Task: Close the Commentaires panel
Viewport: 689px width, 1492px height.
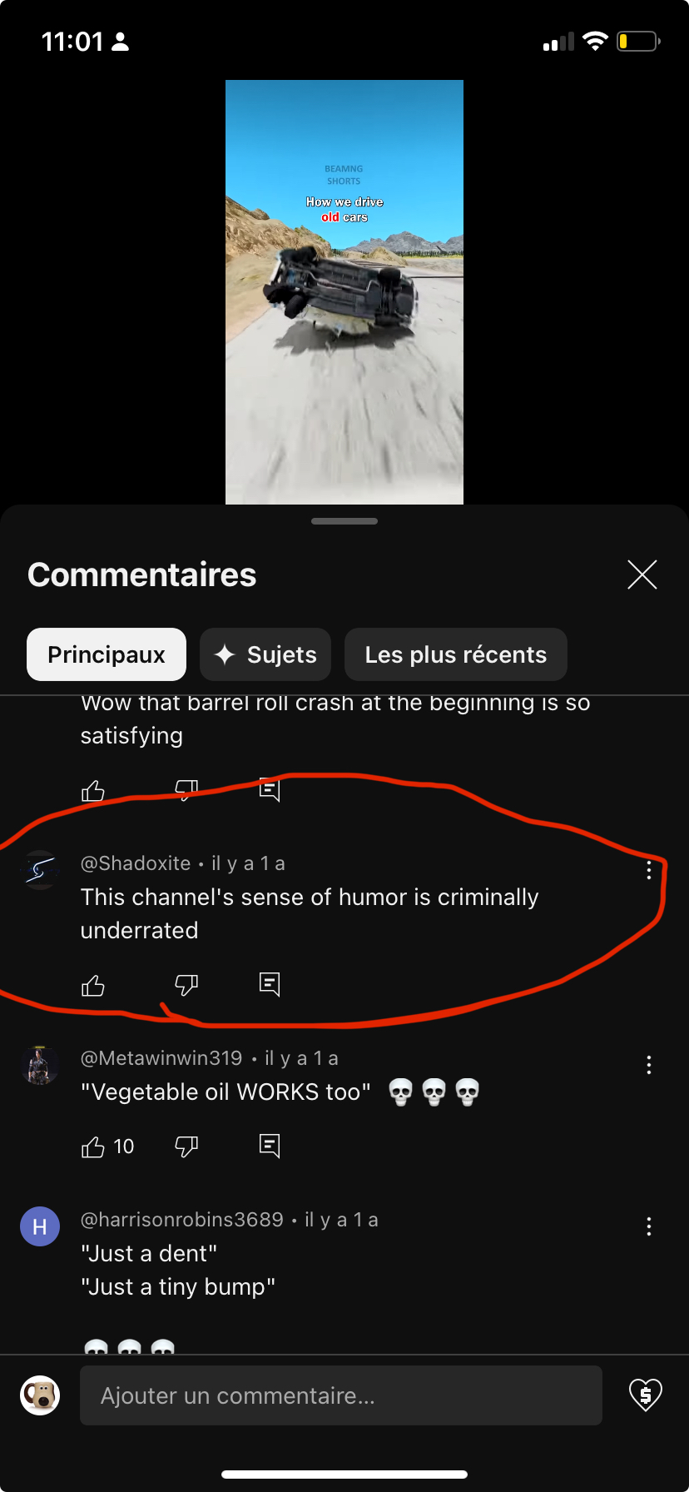Action: point(642,574)
